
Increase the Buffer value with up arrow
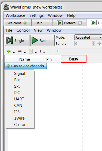(x=93, y=42)
